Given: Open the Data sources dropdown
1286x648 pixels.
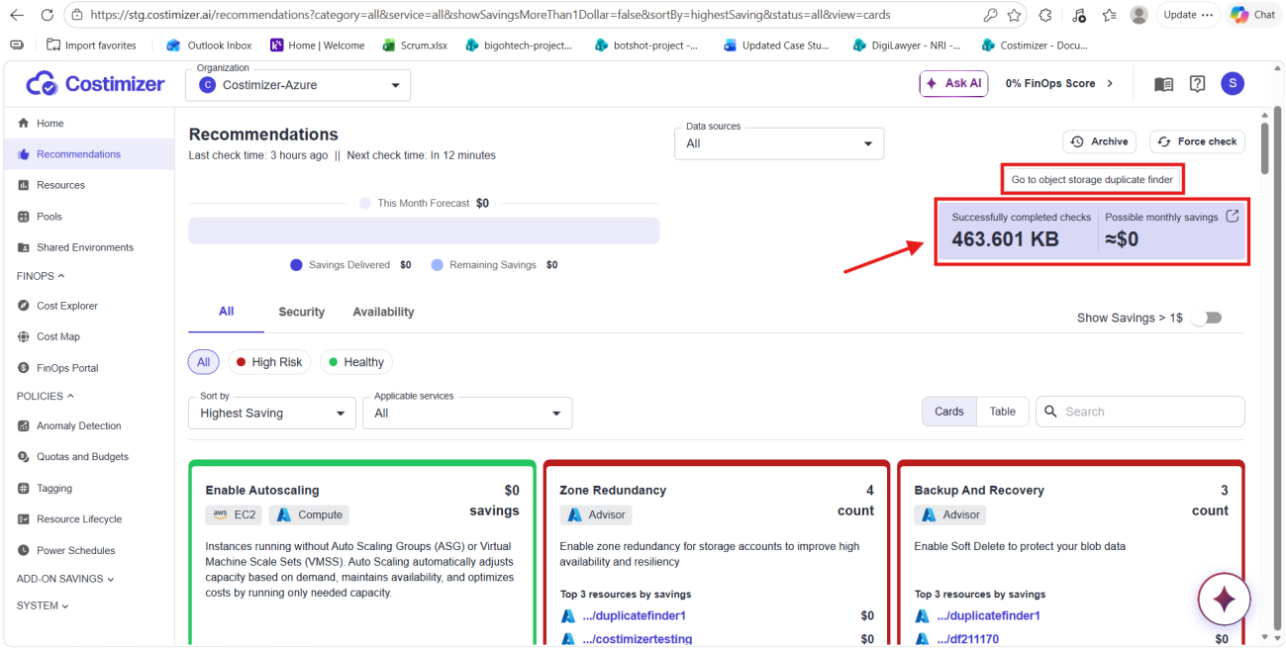Looking at the screenshot, I should [779, 143].
